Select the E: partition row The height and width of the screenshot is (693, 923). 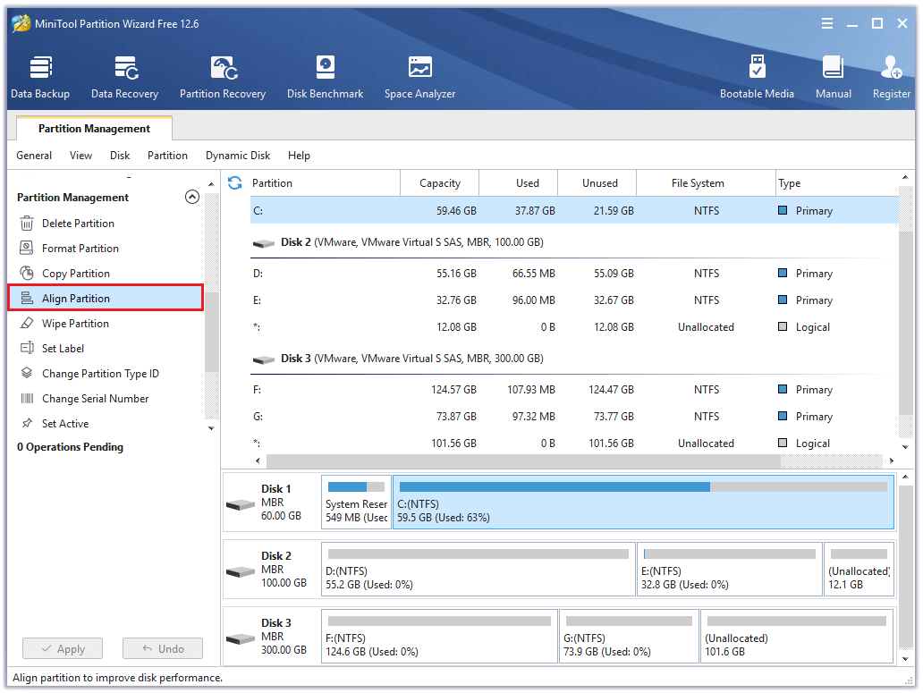tap(574, 300)
